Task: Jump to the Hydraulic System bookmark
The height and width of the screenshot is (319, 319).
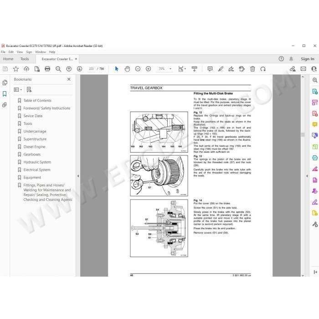Action: pos(37,162)
